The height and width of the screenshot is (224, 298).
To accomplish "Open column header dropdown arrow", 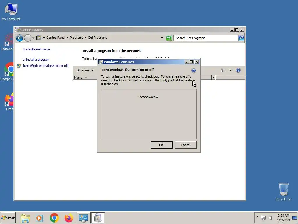I will pos(213,78).
